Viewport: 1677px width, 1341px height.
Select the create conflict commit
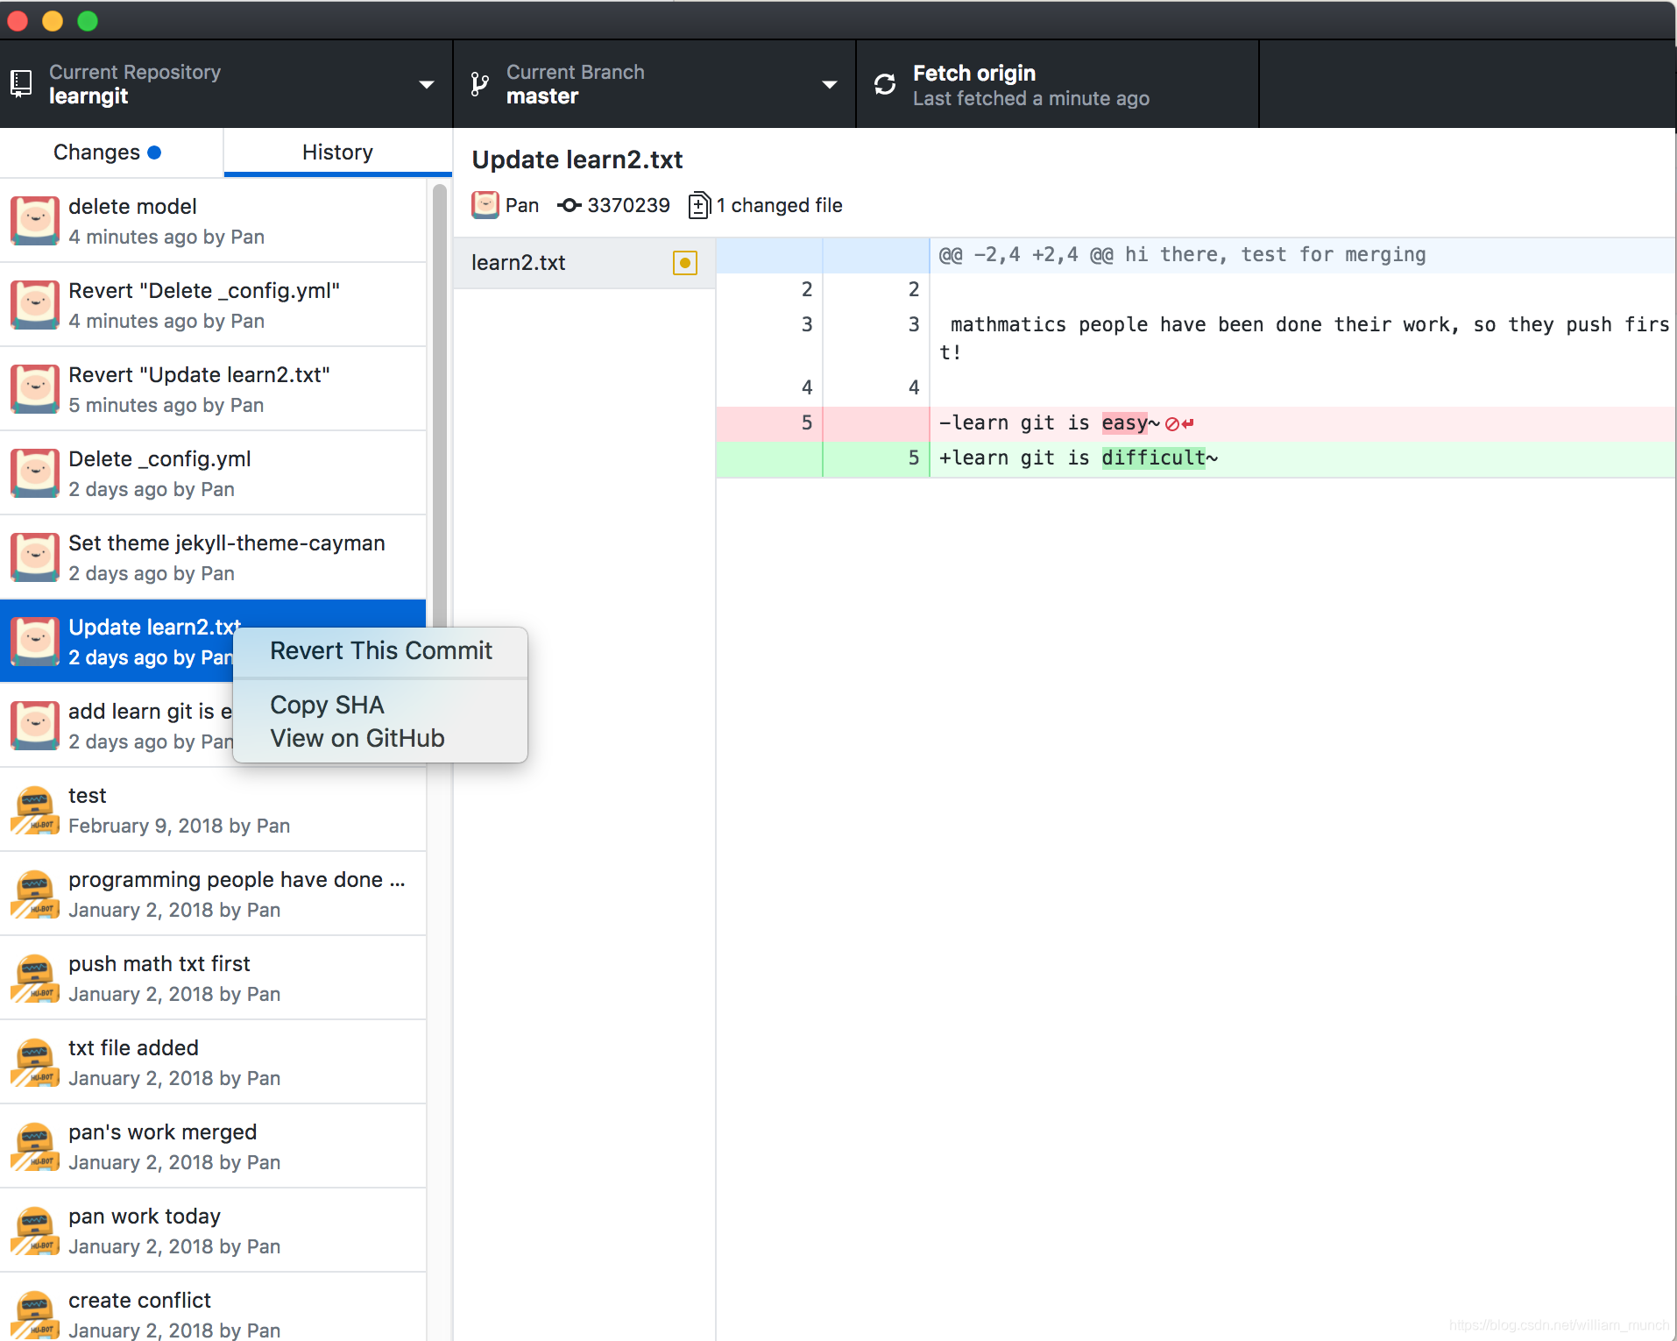tap(213, 1307)
